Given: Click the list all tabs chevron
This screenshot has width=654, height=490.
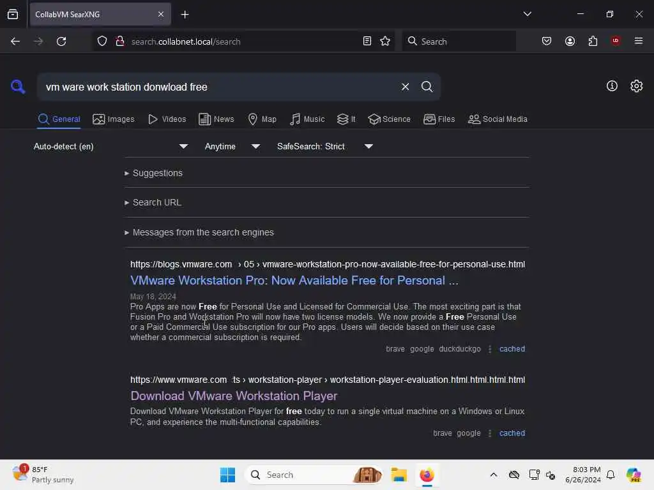Looking at the screenshot, I should 527,14.
